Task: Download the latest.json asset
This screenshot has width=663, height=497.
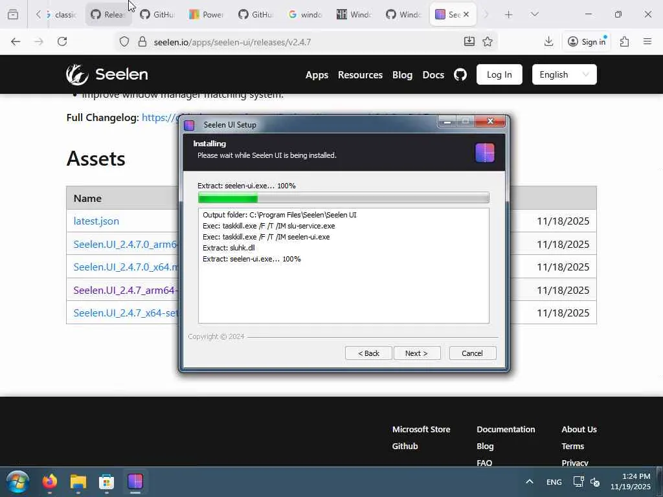Action: [x=96, y=221]
